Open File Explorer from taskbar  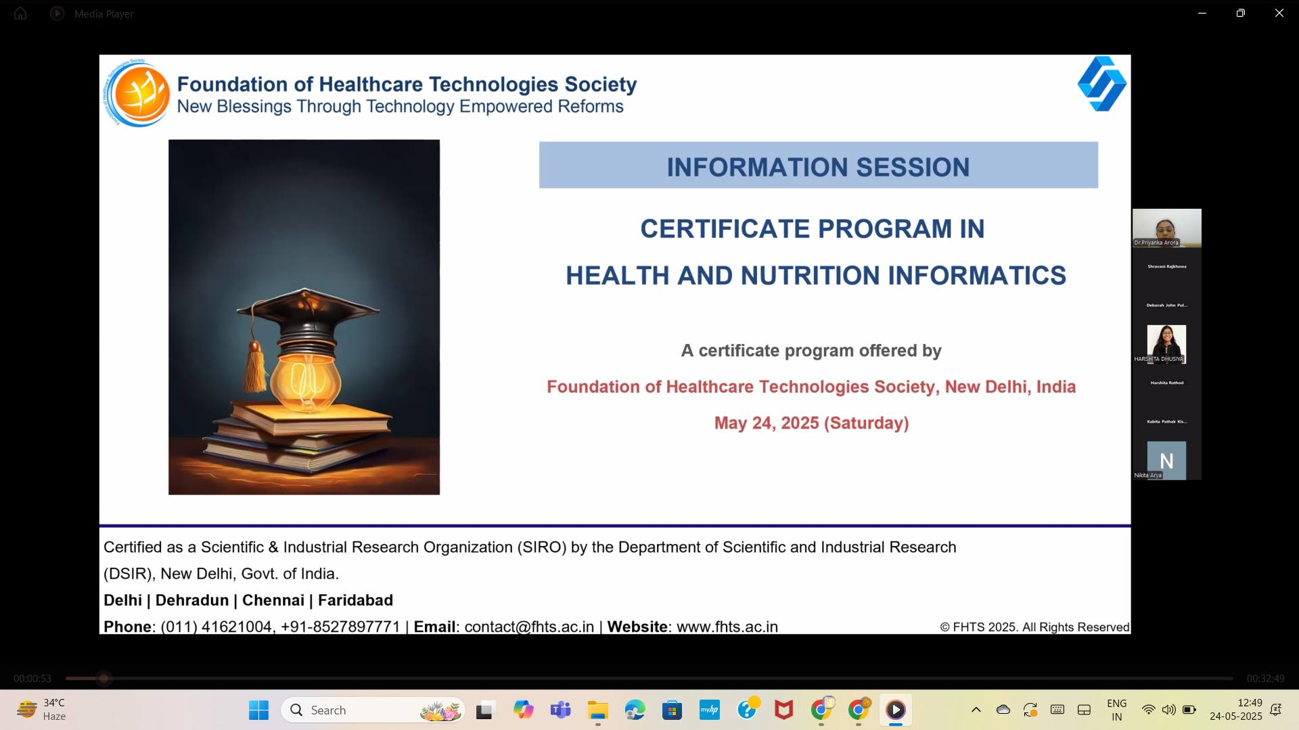point(598,710)
